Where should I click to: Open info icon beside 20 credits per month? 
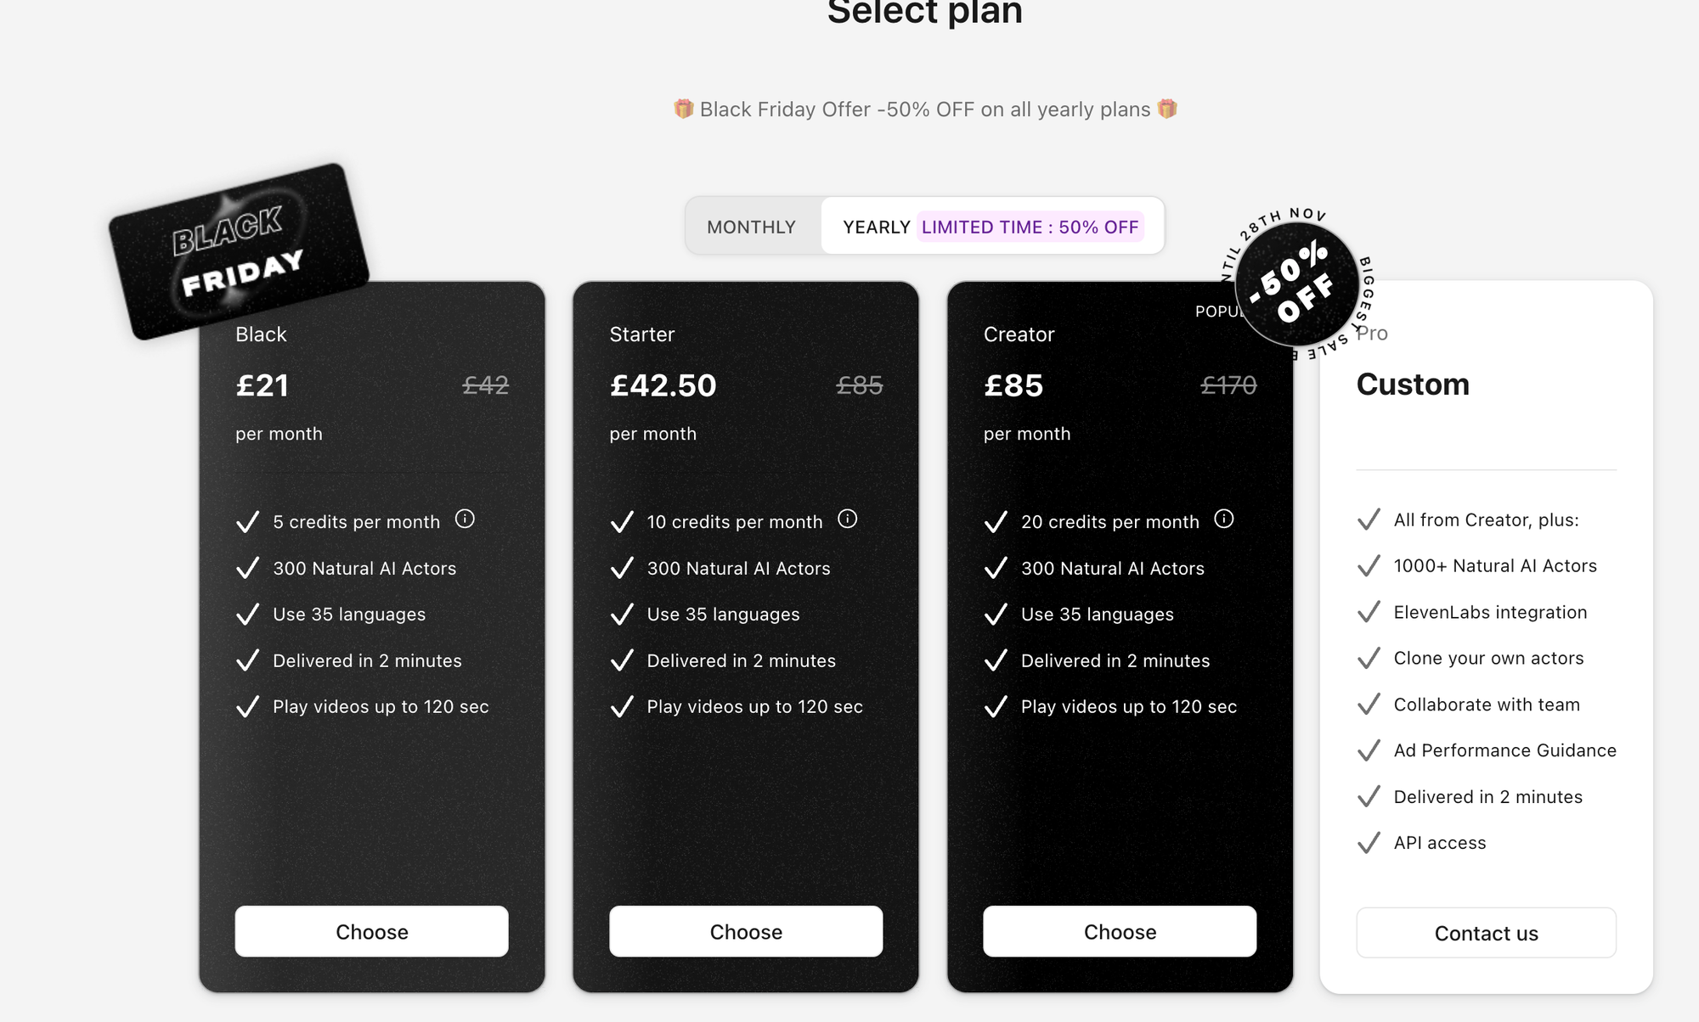(1224, 519)
